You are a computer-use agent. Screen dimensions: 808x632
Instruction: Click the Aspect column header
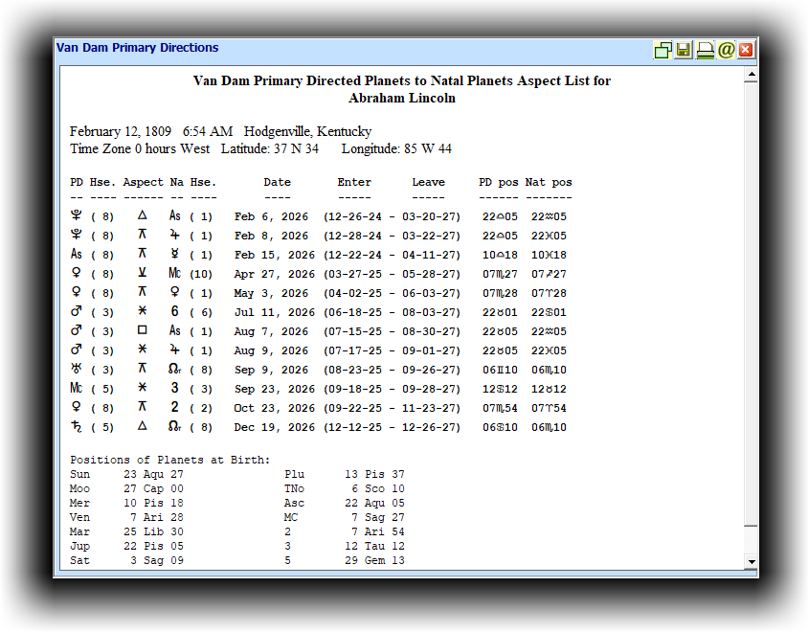tap(143, 182)
